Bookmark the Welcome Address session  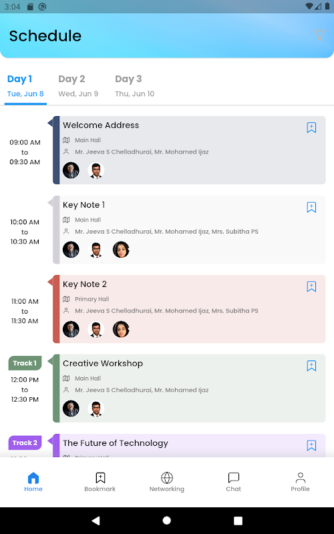tap(311, 127)
